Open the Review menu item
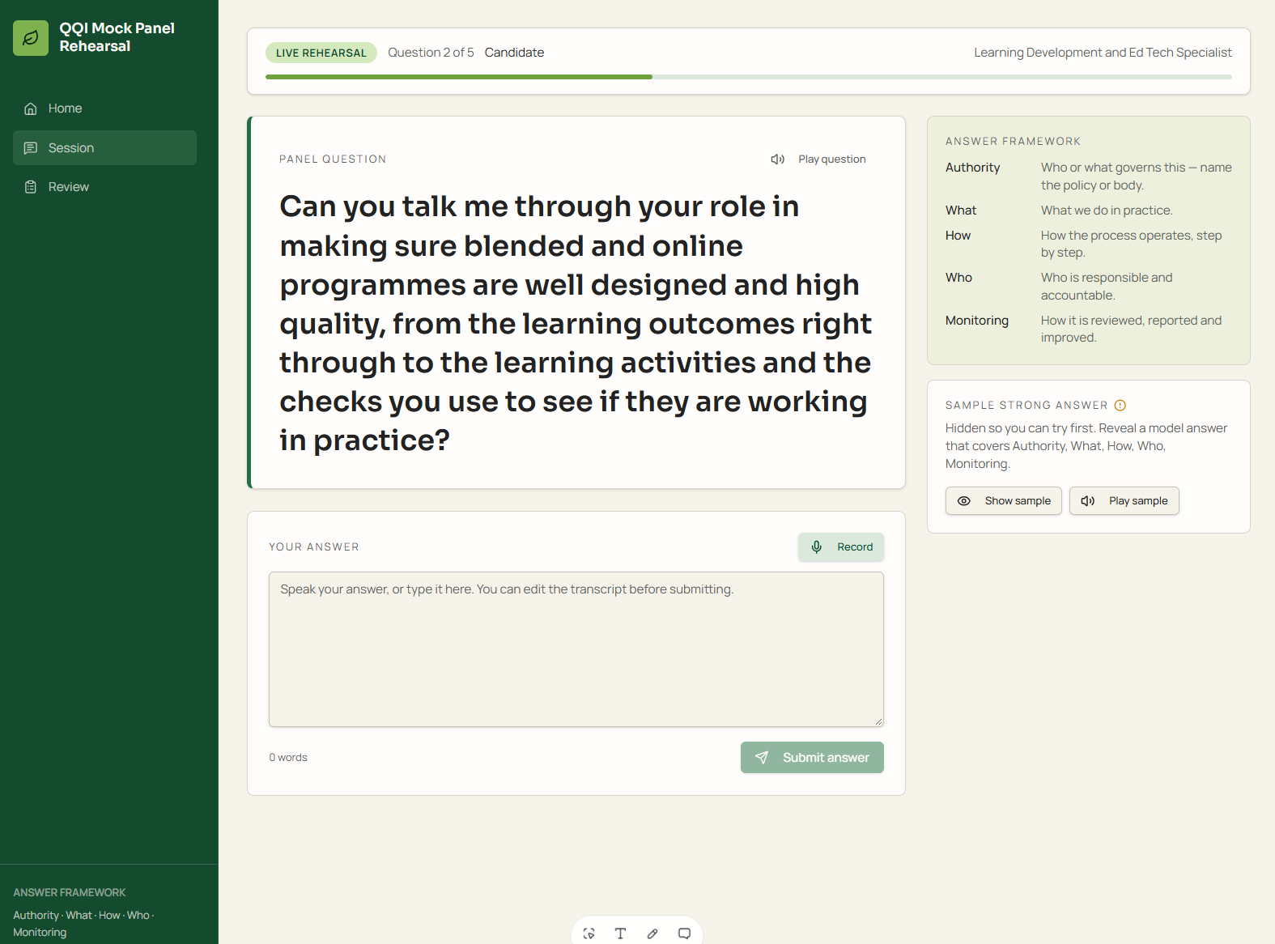This screenshot has width=1275, height=944. [104, 187]
